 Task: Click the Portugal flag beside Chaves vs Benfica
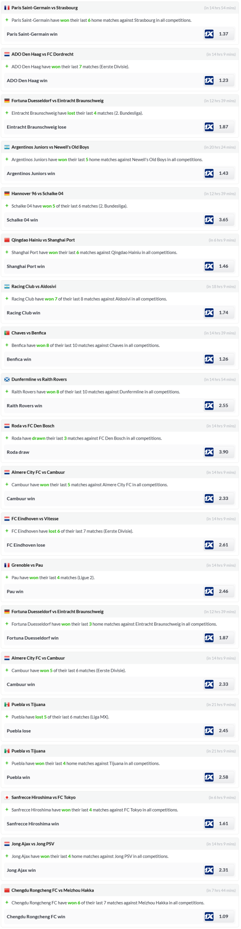coord(7,333)
